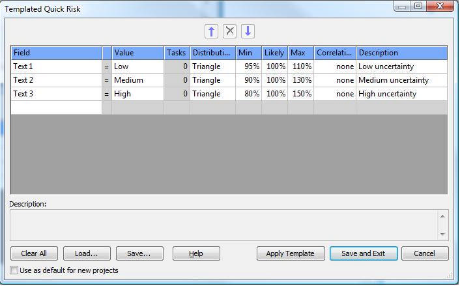
Task: Click the Correlati... column header
Action: pos(335,53)
